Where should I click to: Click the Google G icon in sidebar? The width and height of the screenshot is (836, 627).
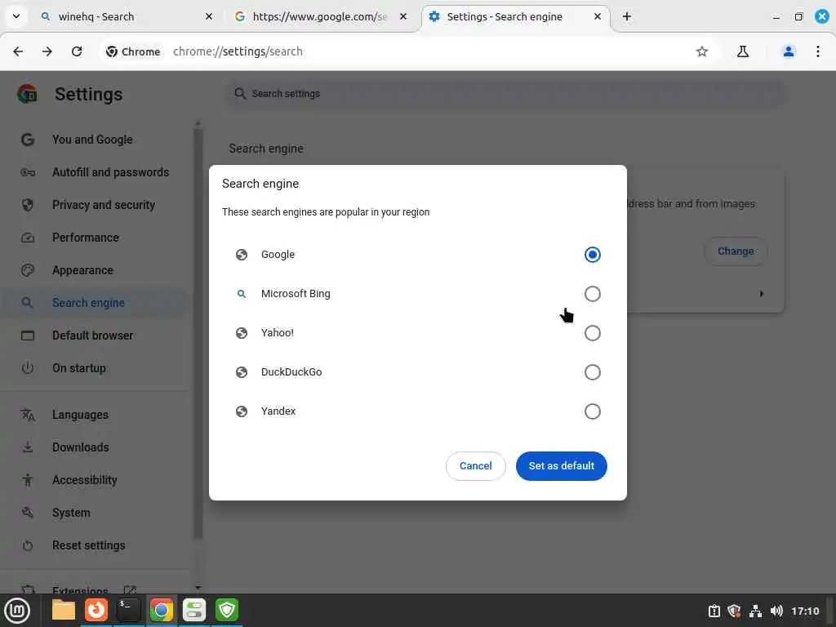(27, 140)
